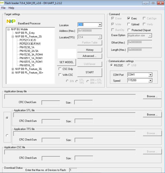This screenshot has height=173, width=165.
Task: Click the Offset (Hex.) field
Action: coord(140,42)
